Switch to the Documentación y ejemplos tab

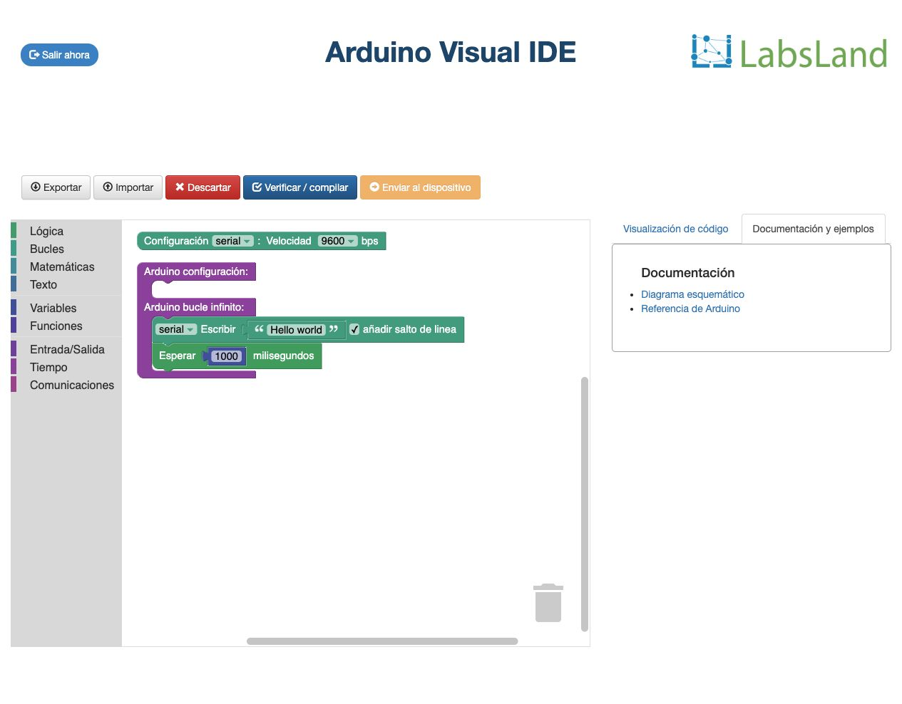click(x=813, y=229)
